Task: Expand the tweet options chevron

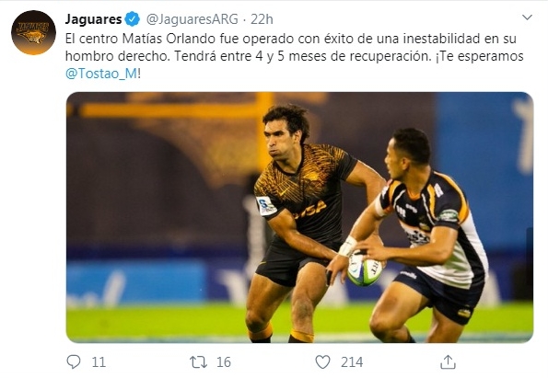Action: coord(527,17)
